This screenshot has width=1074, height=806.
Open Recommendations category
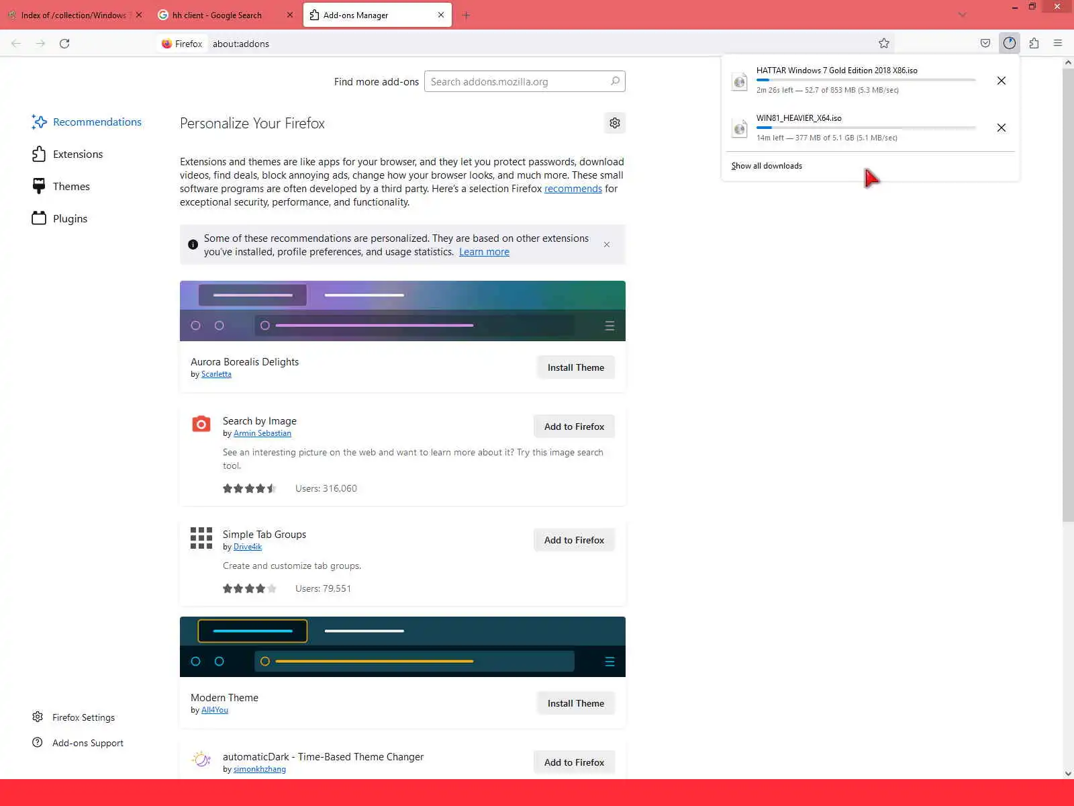point(87,122)
